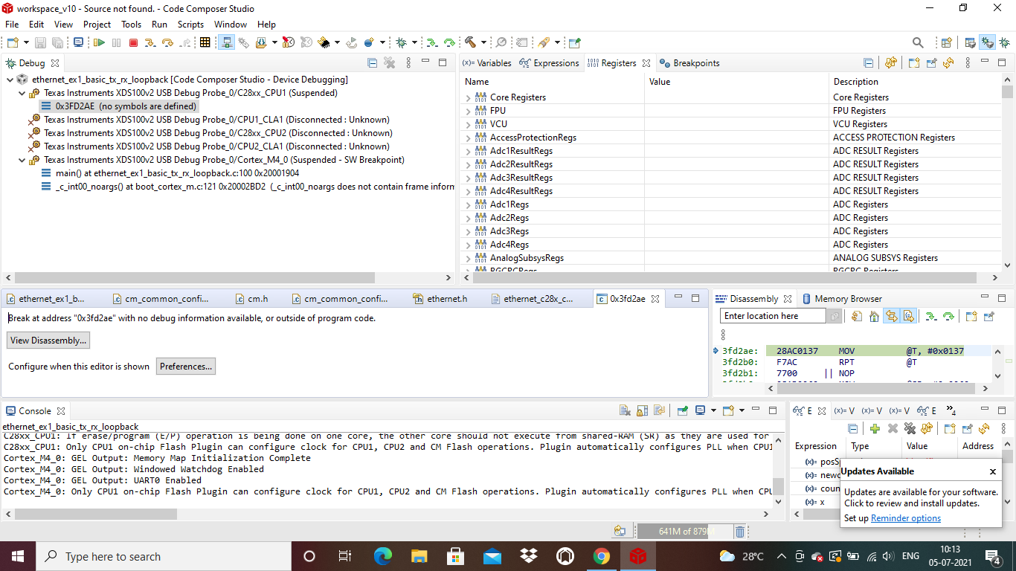Clear the Console with the clear icon
Screen dimensions: 1016x571
pos(626,410)
